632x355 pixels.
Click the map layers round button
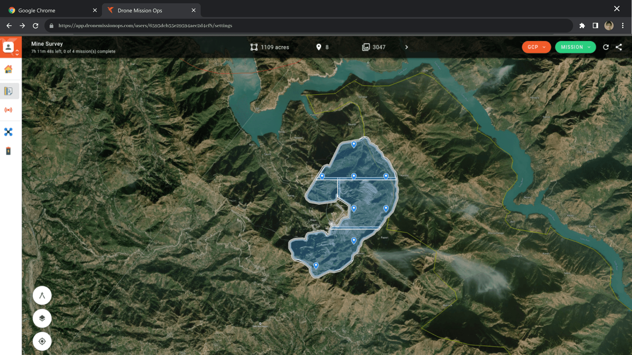click(42, 318)
